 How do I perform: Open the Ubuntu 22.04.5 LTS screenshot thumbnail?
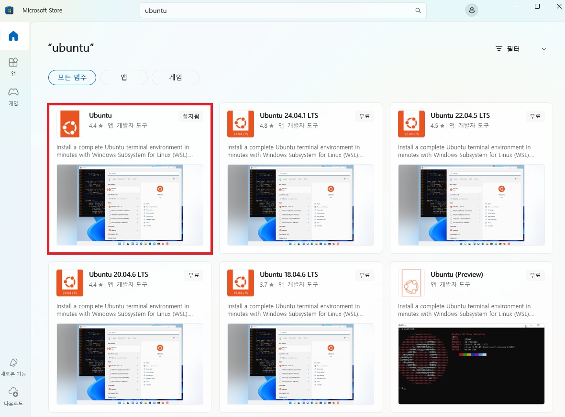click(x=471, y=205)
